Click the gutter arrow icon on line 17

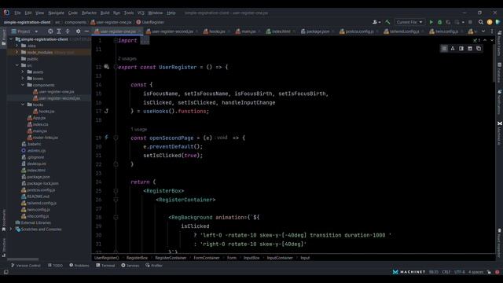107,111
